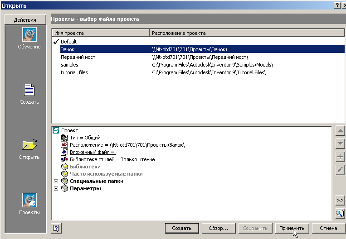
Task: Click the title bar ? help button
Action: 337,5
